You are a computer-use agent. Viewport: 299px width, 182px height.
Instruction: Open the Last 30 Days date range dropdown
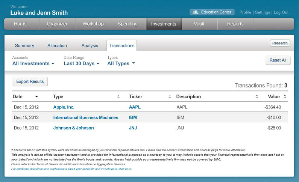click(x=82, y=63)
